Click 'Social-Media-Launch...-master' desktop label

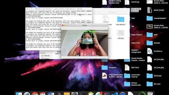138,59
